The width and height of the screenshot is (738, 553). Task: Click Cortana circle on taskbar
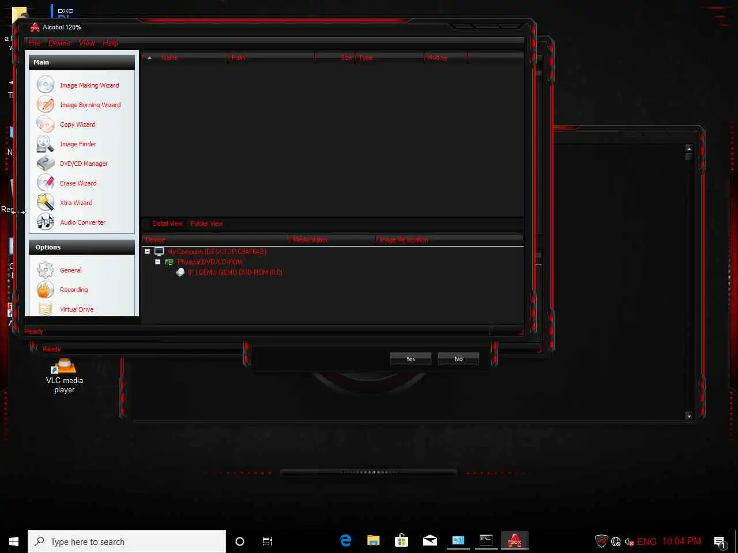click(x=240, y=541)
